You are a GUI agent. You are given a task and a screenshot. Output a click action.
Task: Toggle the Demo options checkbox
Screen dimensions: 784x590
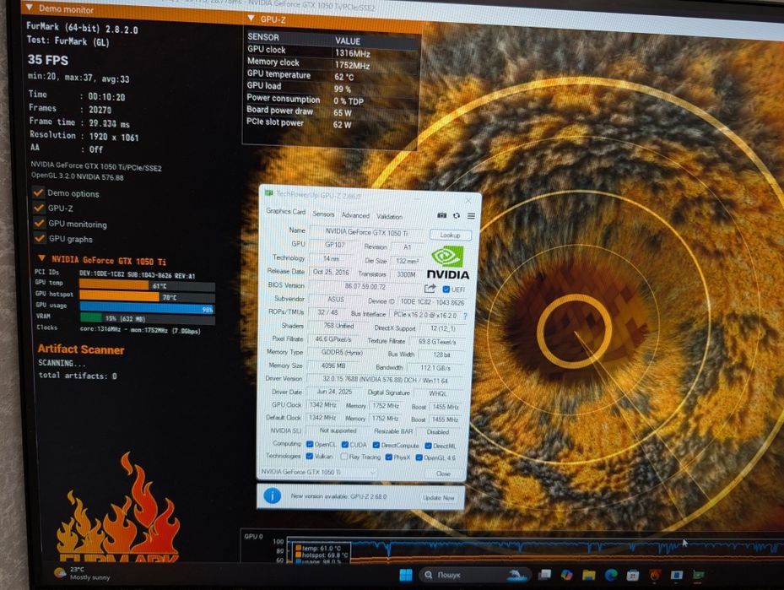[38, 192]
